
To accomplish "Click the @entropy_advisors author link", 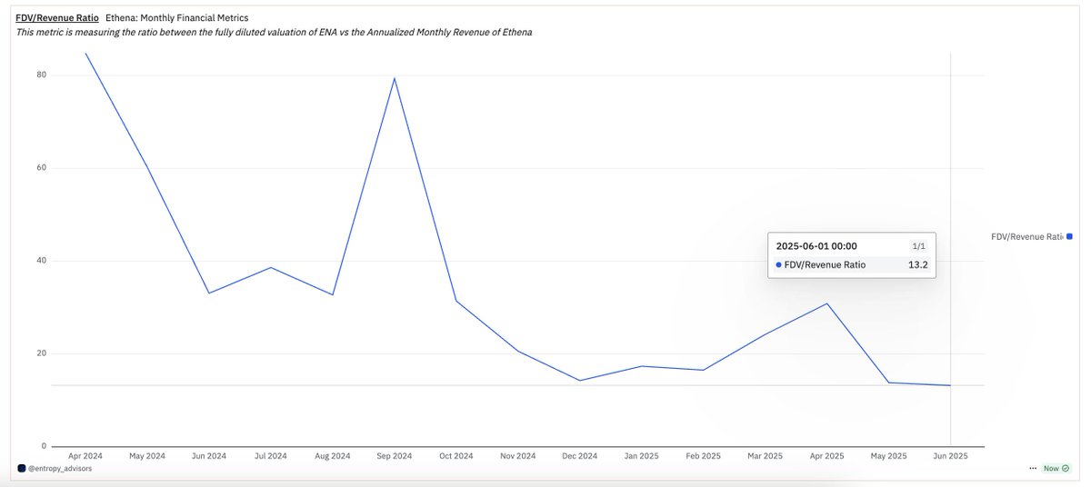I will tap(60, 469).
